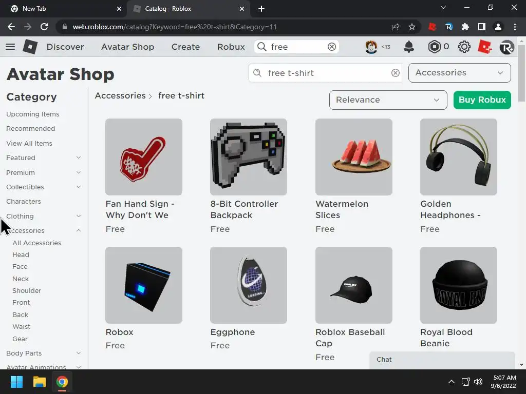Open Upcoming Items category

click(x=32, y=114)
